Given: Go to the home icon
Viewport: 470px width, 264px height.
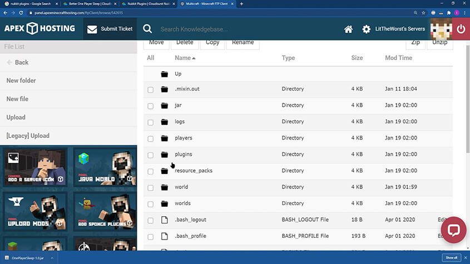Looking at the screenshot, I should [x=348, y=29].
